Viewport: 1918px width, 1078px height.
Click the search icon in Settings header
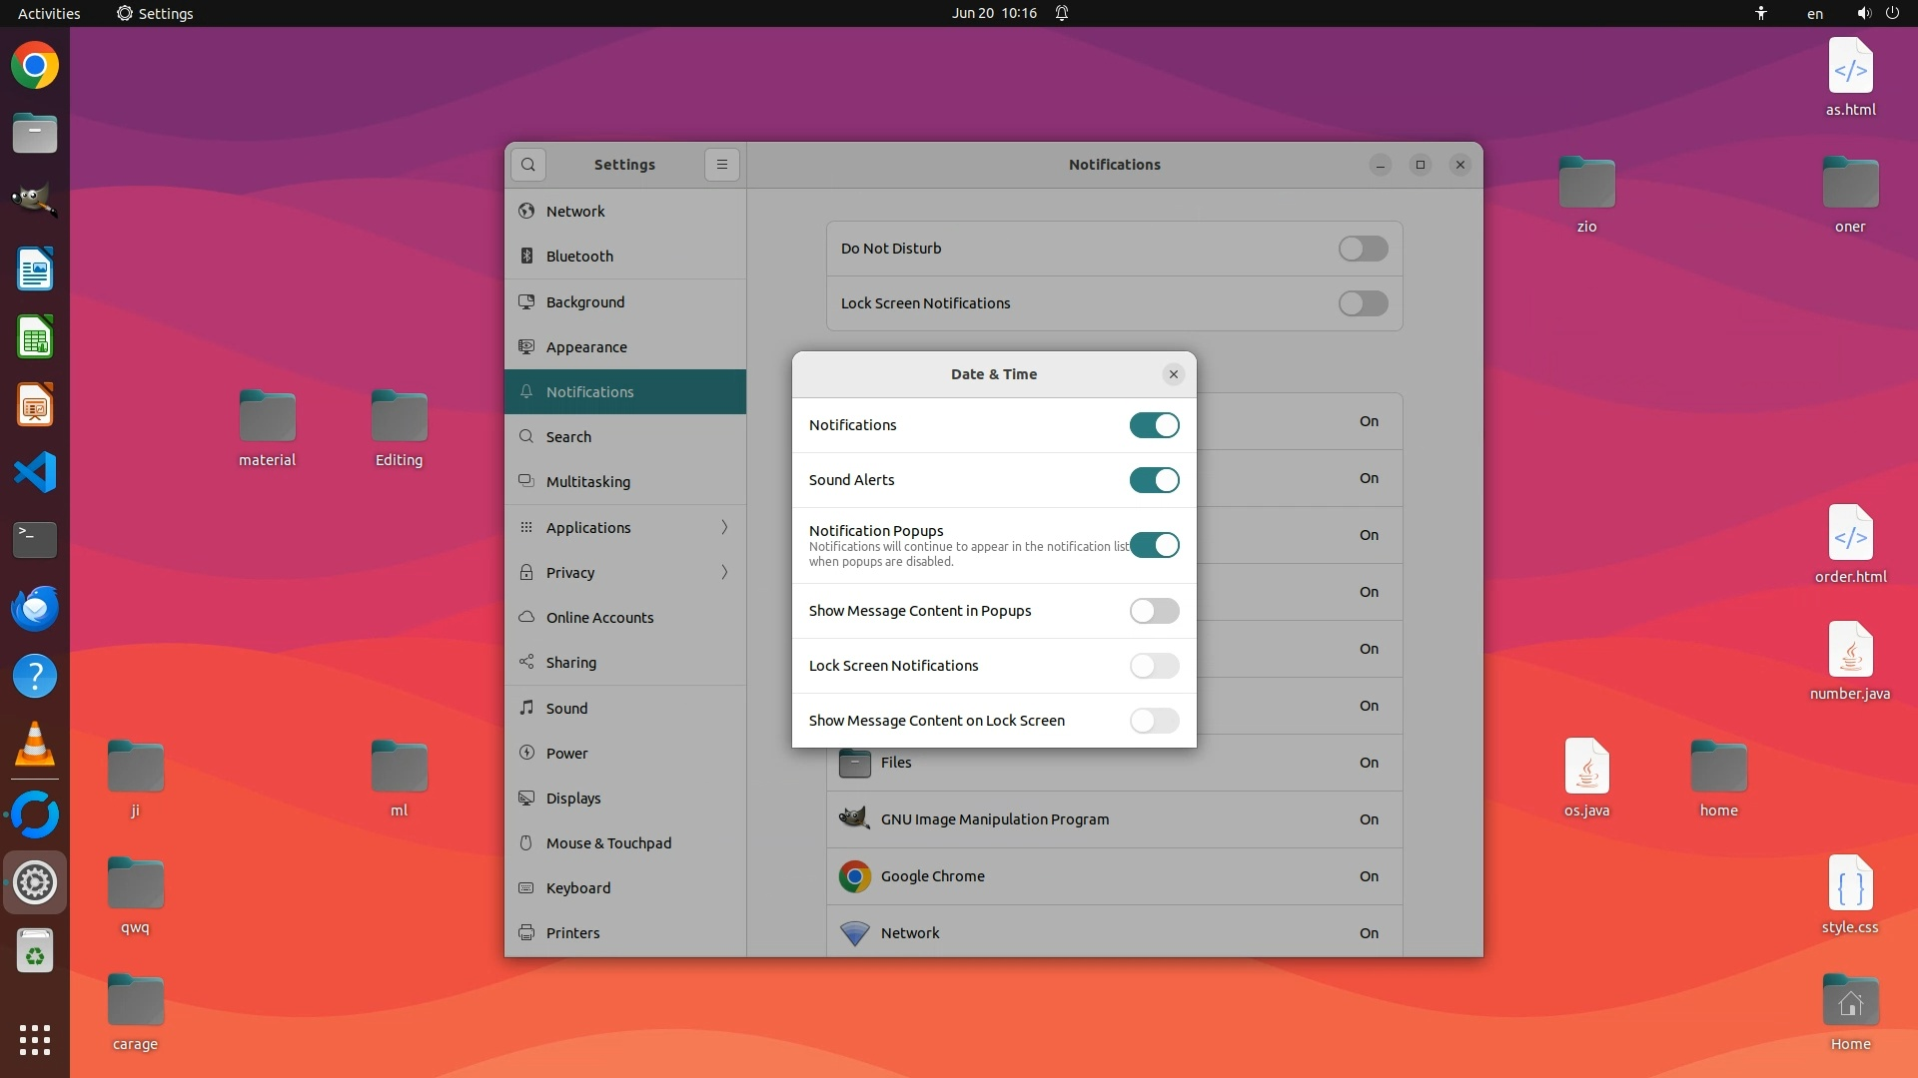point(528,165)
